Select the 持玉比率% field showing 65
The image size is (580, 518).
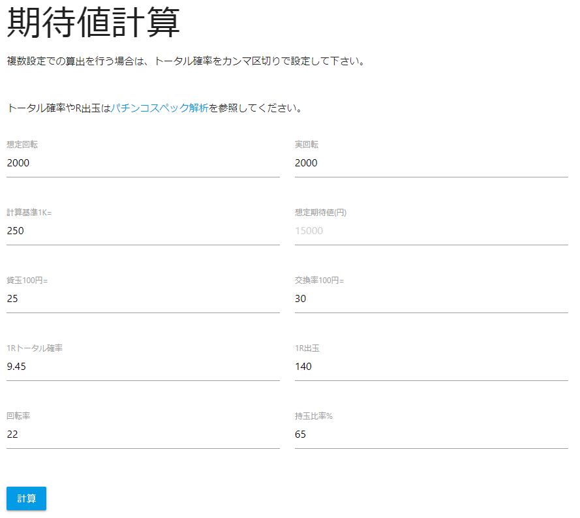pos(431,434)
